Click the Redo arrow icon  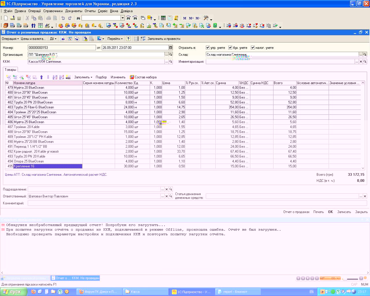[70, 18]
